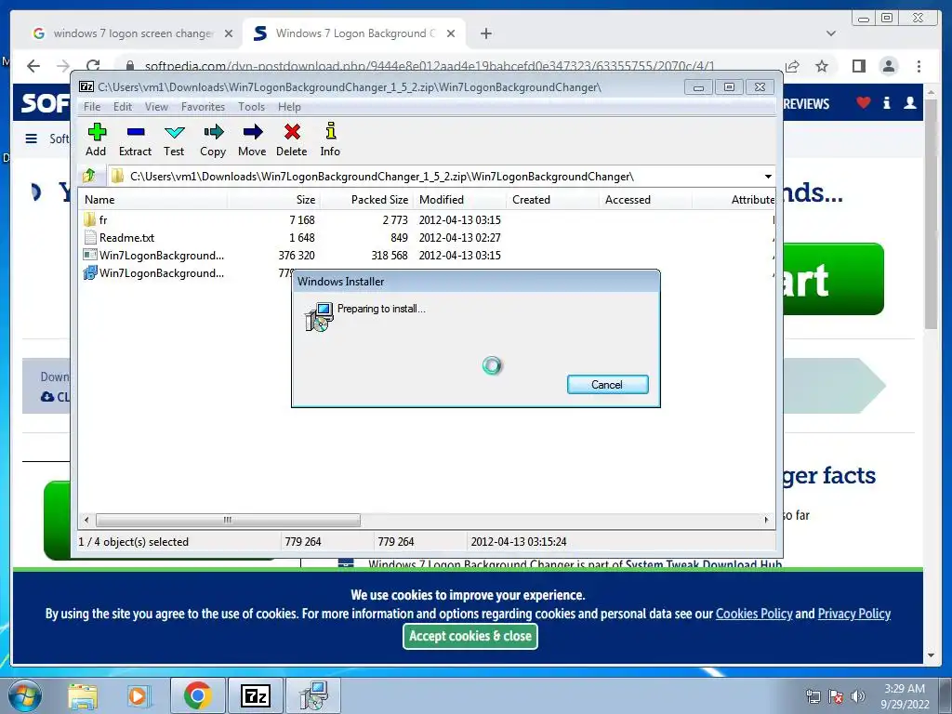
Task: Switch to the 'windows 7 logon screen changer' tab
Action: click(x=132, y=33)
